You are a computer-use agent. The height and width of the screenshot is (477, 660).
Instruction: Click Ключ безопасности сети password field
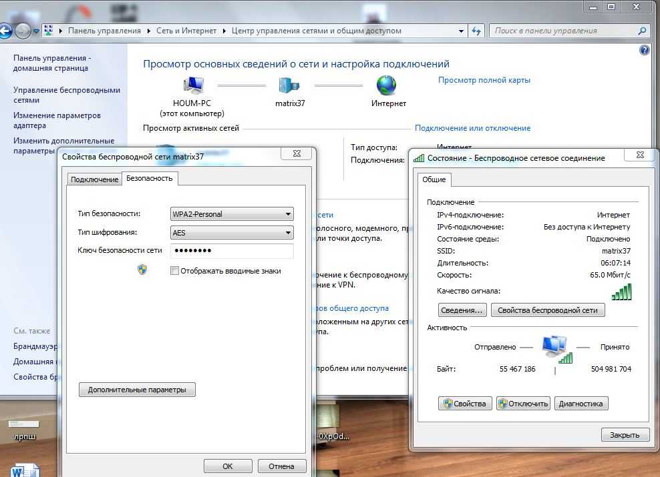232,250
